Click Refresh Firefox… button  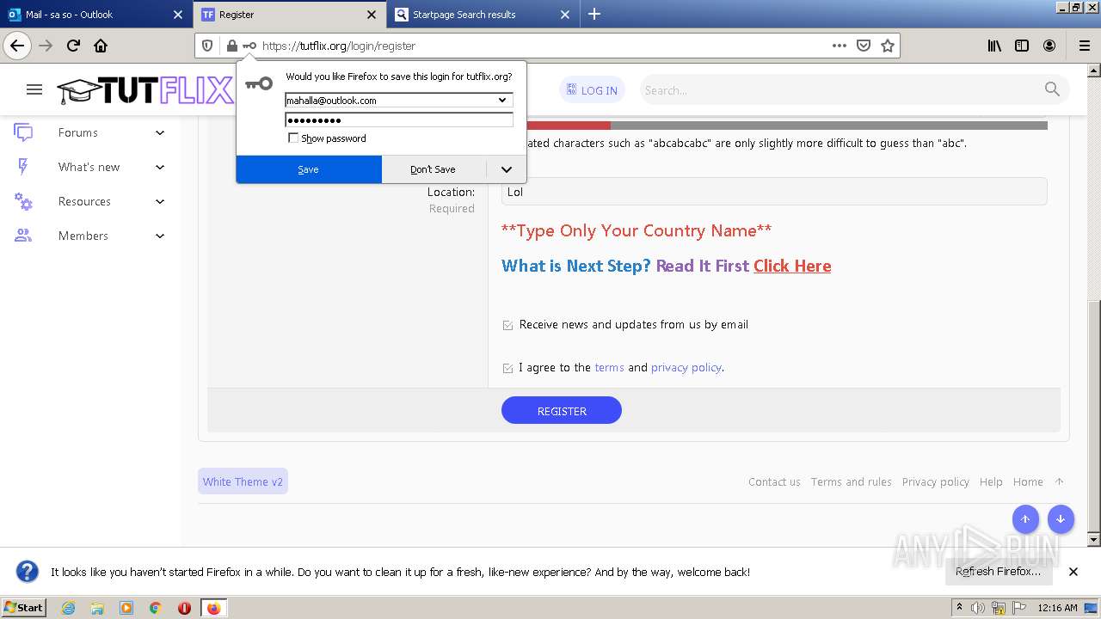pos(998,572)
